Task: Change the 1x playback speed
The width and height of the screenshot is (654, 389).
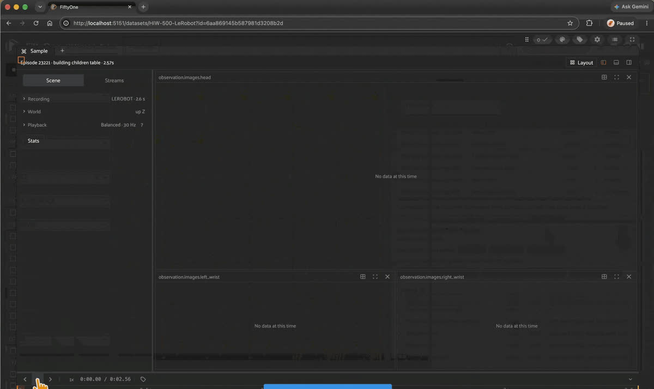Action: pyautogui.click(x=71, y=379)
